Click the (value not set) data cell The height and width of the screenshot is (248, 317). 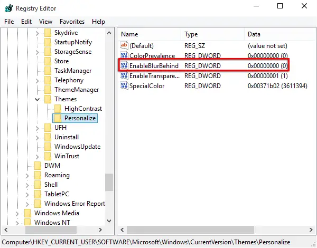tap(267, 46)
